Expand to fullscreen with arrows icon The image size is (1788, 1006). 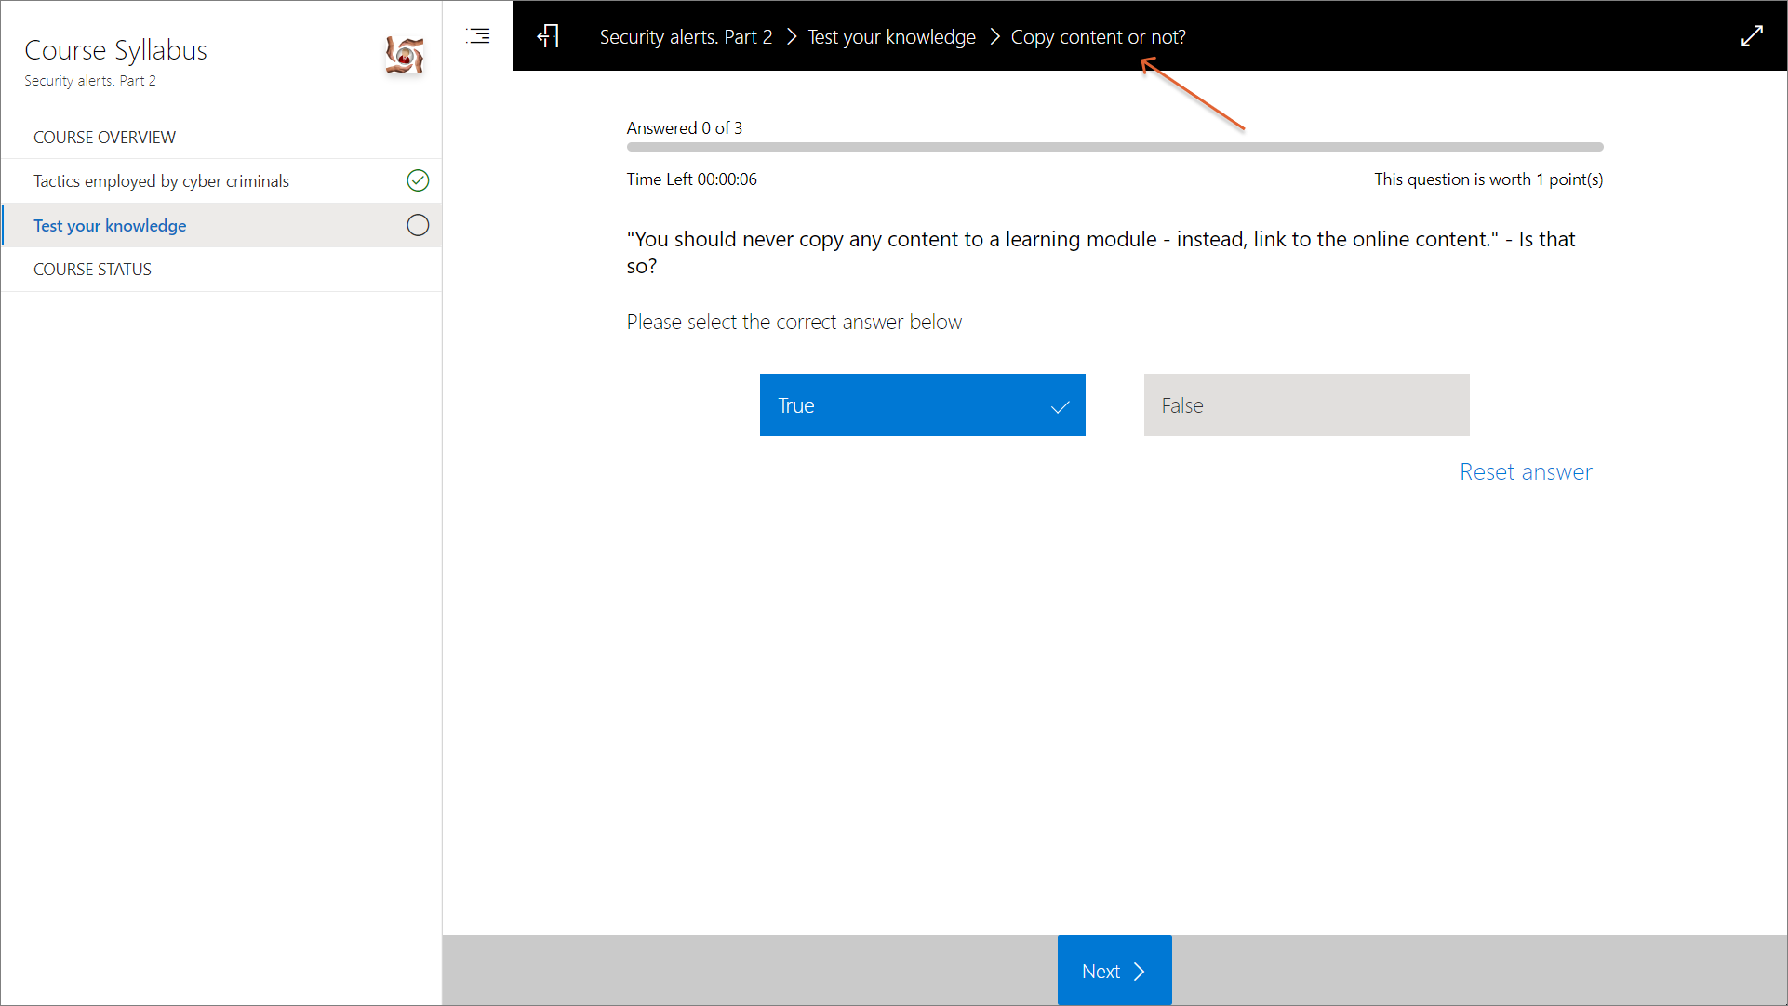[1752, 36]
